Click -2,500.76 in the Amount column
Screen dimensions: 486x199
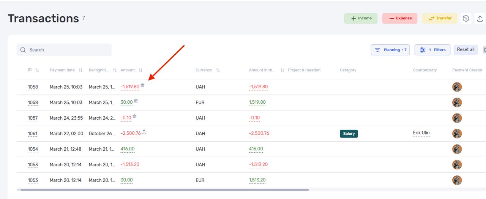click(131, 134)
